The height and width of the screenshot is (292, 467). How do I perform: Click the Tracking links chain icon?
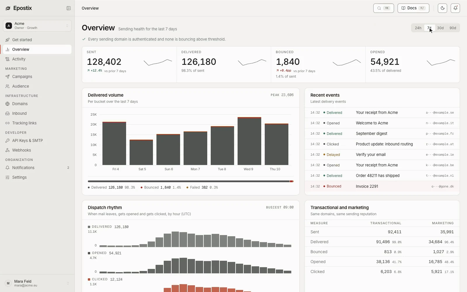[8, 123]
